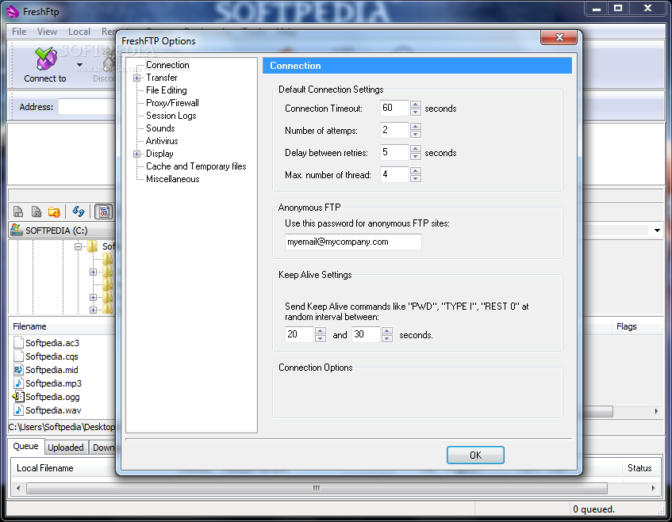This screenshot has width=672, height=522.
Task: Click Keep Alive field showing 30
Action: (x=367, y=334)
